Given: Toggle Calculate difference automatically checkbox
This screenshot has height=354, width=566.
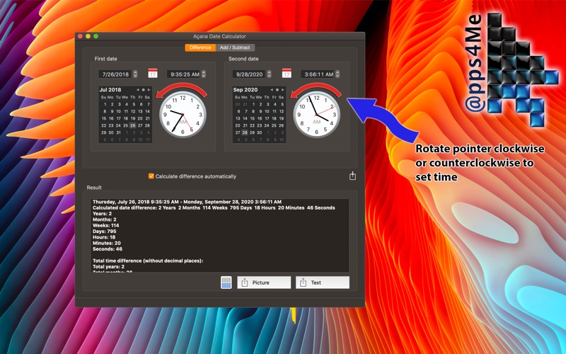Looking at the screenshot, I should click(151, 176).
